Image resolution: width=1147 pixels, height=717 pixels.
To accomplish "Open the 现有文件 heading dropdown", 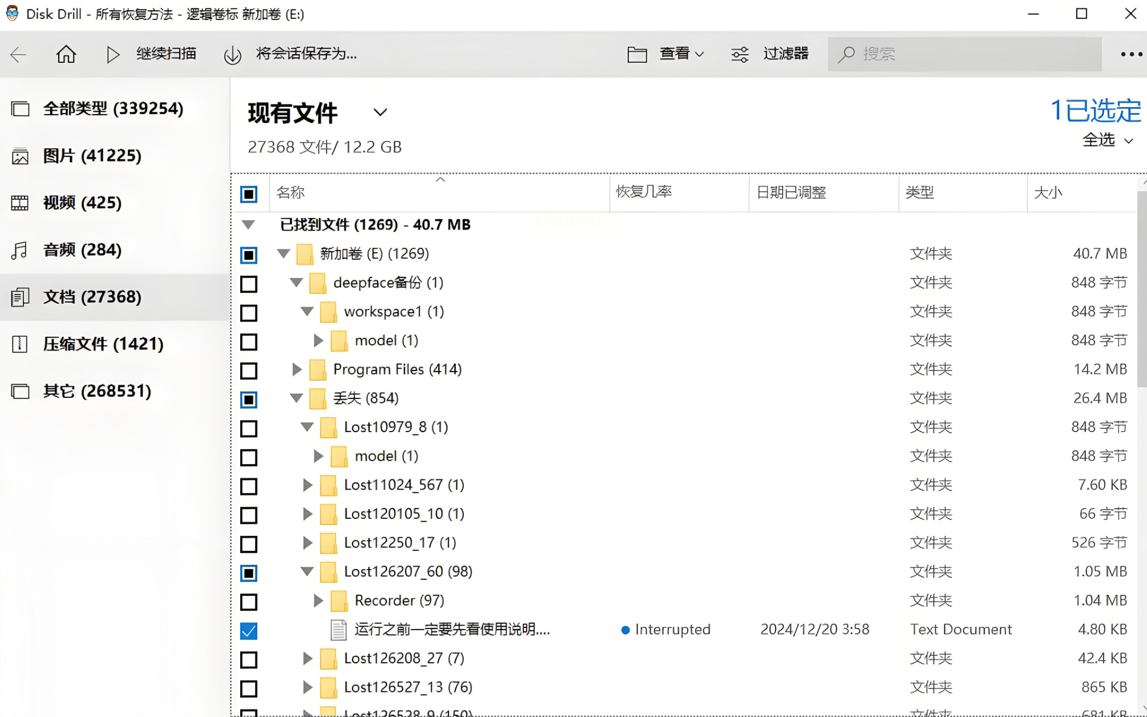I will tap(380, 112).
